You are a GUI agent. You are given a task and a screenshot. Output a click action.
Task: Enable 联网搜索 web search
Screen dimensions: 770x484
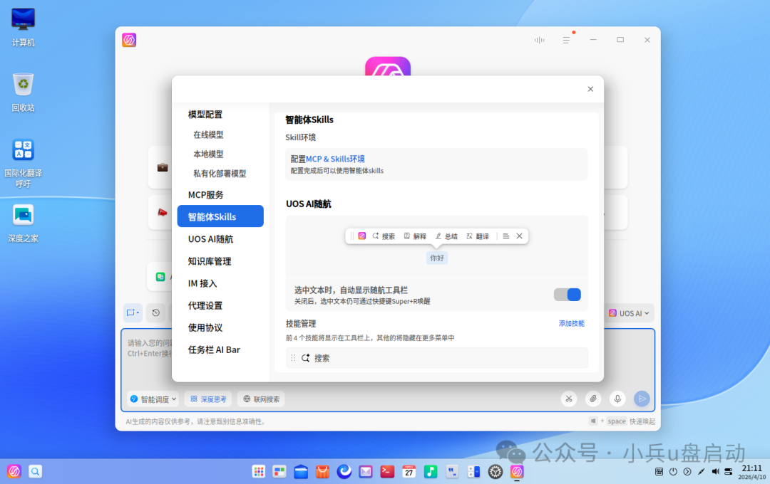[260, 399]
